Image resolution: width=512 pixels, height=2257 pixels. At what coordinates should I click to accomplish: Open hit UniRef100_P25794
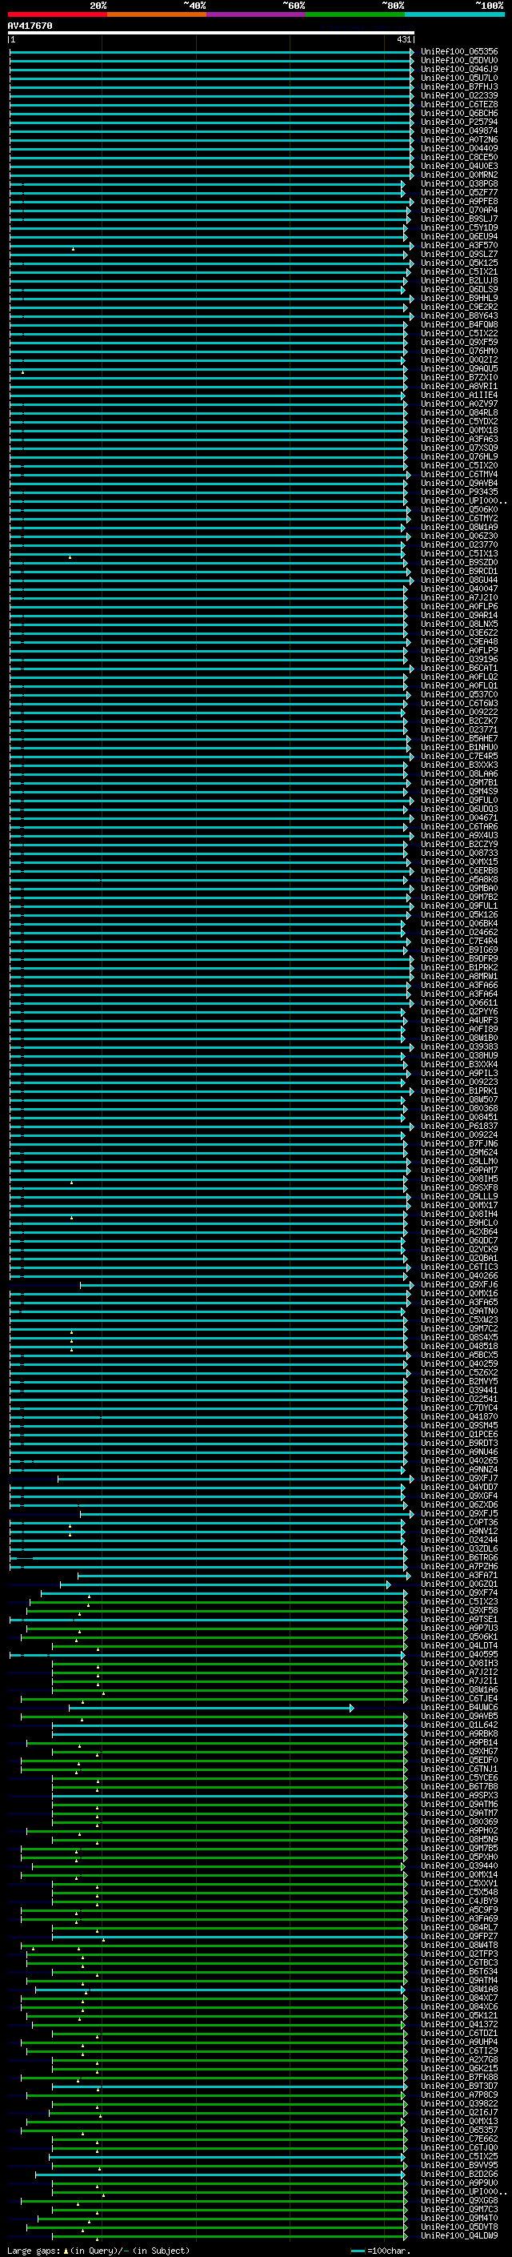point(459,122)
